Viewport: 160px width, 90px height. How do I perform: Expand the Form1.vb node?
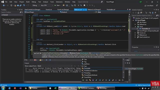(x=135, y=33)
